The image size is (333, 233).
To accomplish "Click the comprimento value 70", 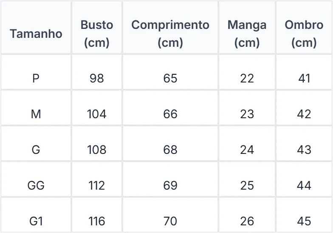I will (x=170, y=221).
